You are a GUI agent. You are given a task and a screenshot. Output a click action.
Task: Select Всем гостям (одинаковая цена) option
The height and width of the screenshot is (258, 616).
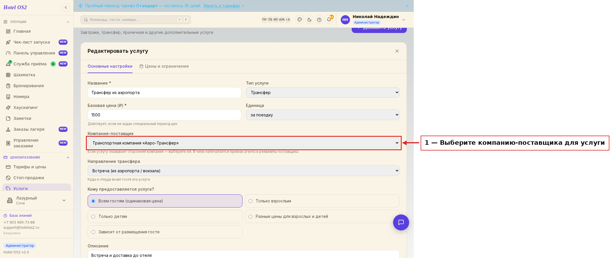pos(165,201)
